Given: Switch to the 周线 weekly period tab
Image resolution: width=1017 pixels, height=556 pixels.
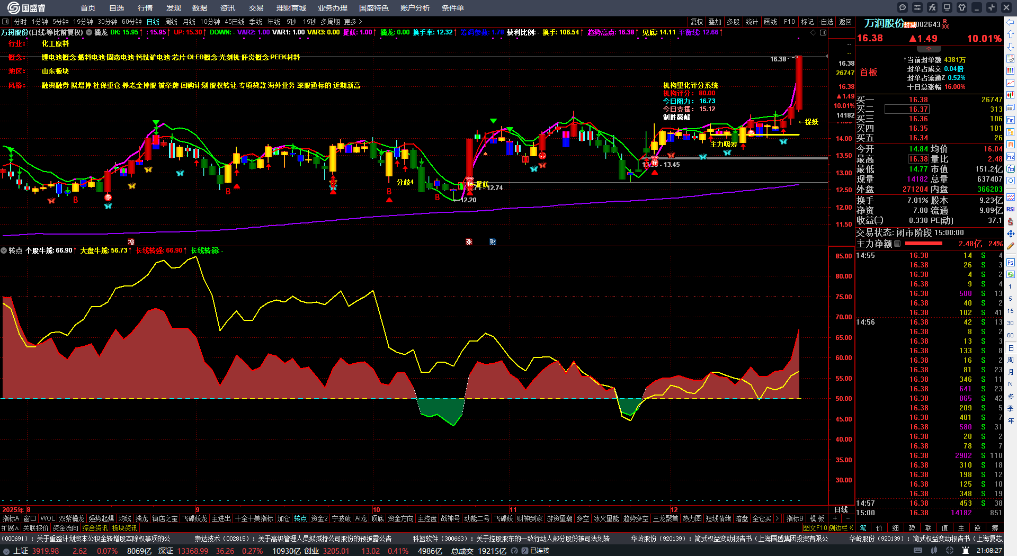Looking at the screenshot, I should tap(171, 22).
